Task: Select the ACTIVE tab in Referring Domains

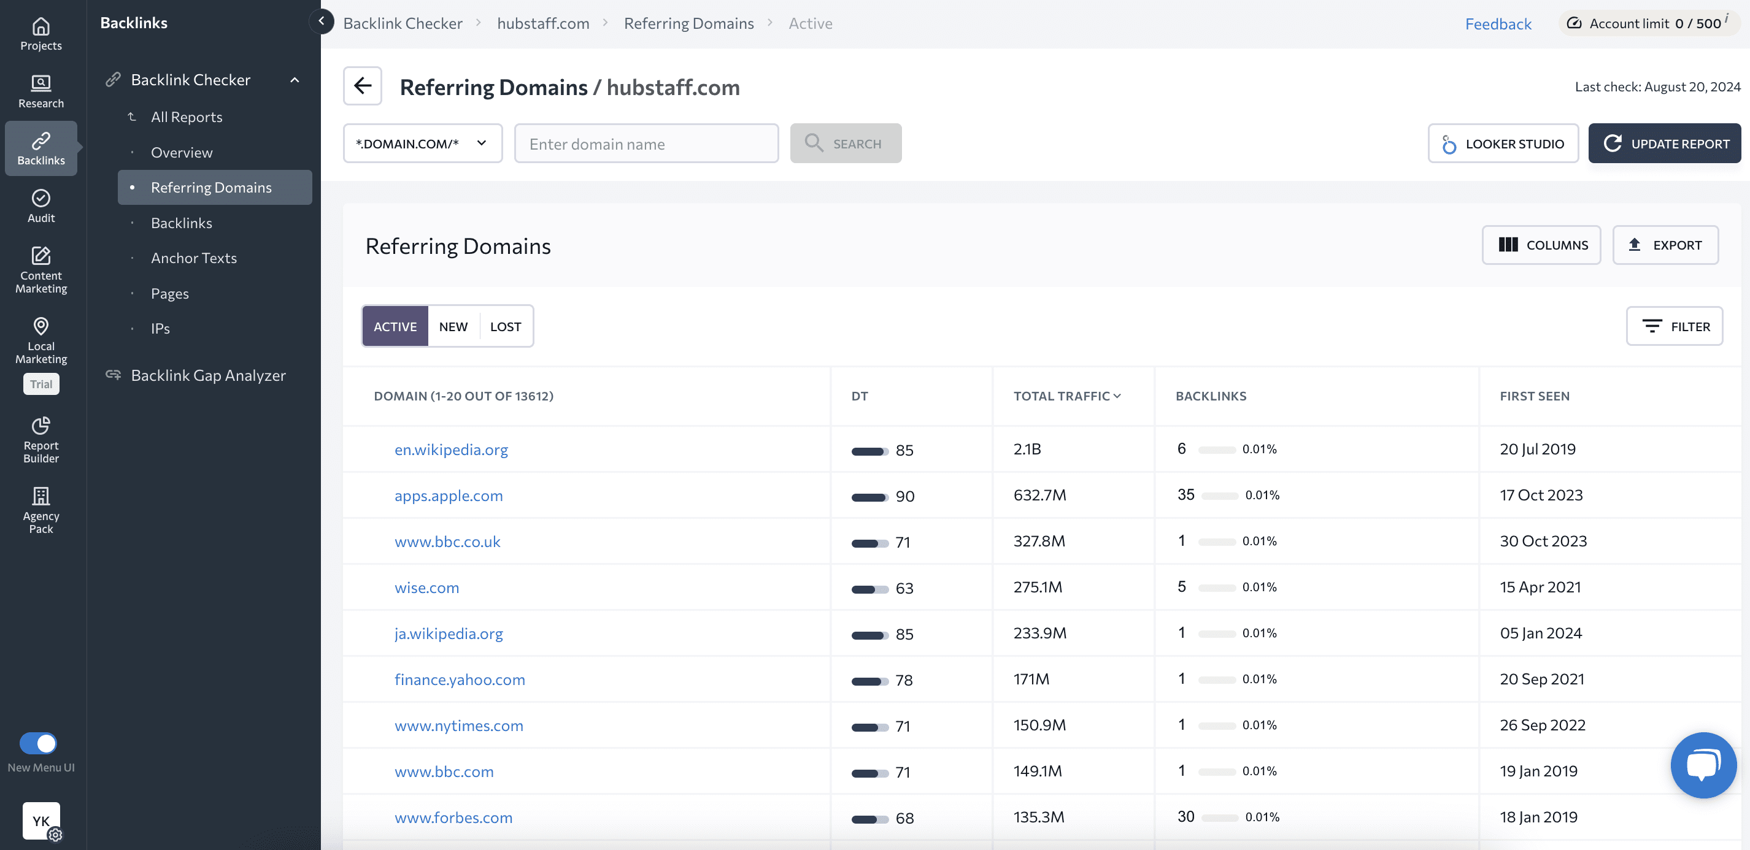Action: (x=395, y=326)
